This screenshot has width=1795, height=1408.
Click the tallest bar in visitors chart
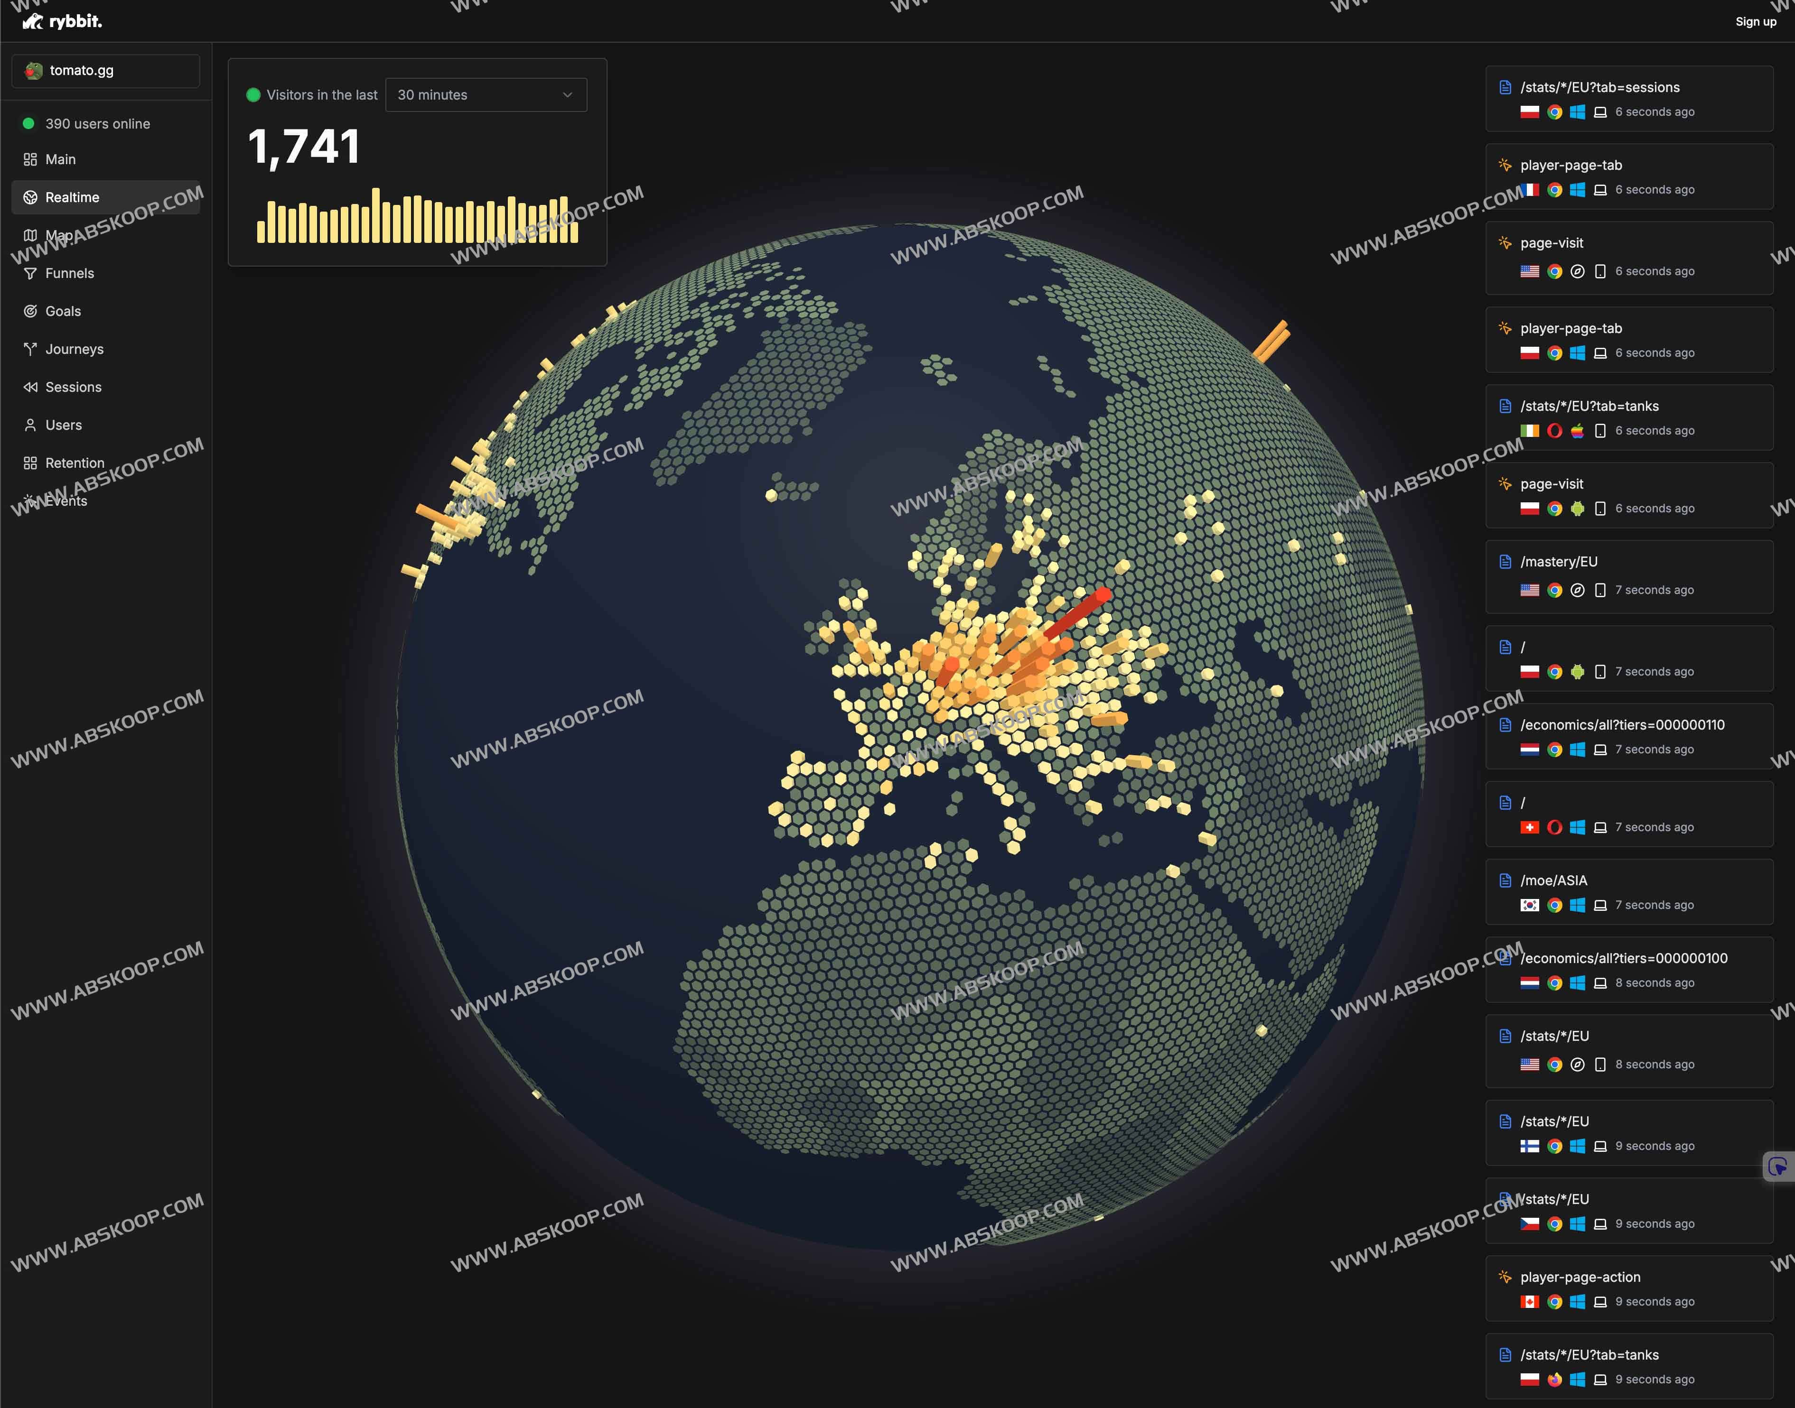(x=376, y=216)
